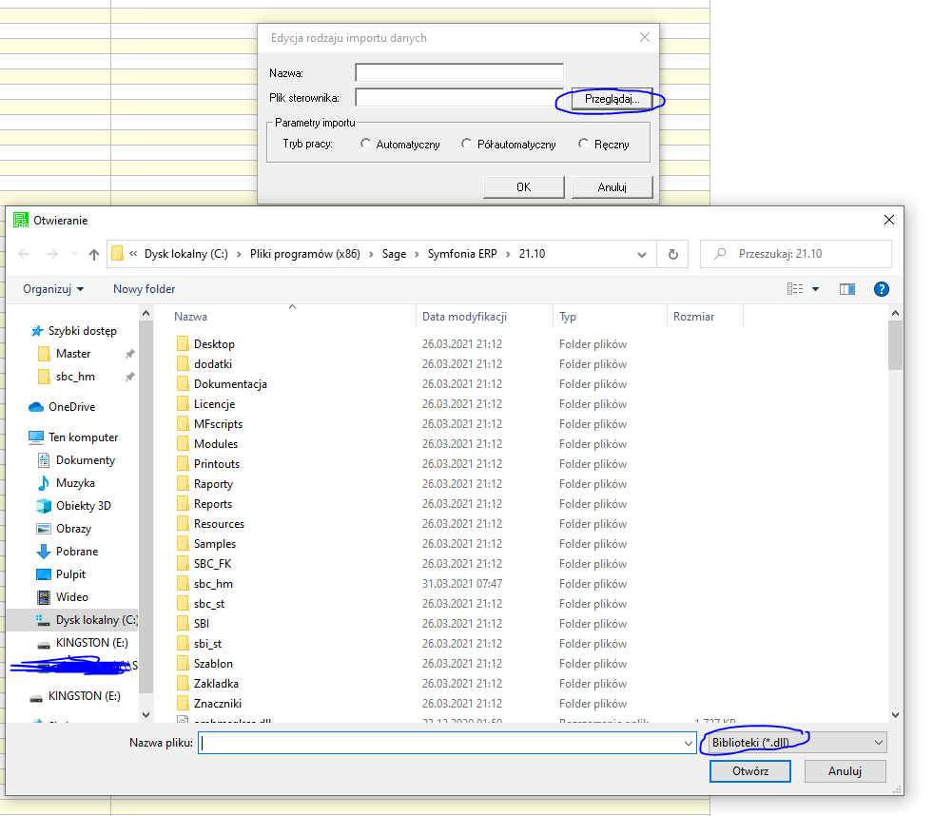Select Pobrane downloads folder in sidebar

76,552
